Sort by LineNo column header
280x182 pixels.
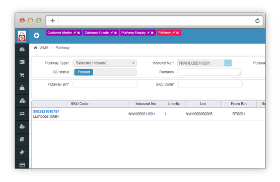pyautogui.click(x=174, y=104)
